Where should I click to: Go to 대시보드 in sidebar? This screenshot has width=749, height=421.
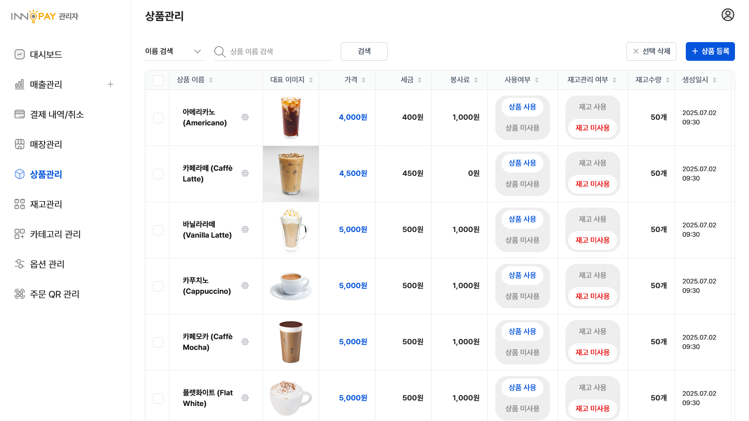click(x=46, y=55)
